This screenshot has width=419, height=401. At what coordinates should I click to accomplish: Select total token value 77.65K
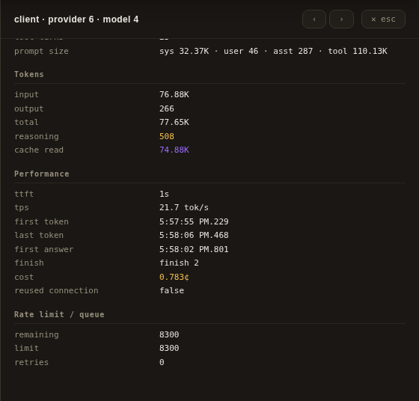point(174,123)
